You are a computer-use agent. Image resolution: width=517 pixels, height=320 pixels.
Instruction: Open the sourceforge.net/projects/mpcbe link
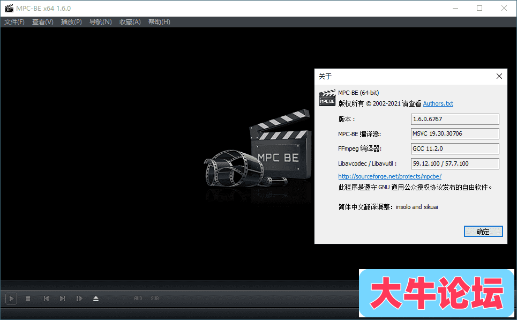[389, 176]
